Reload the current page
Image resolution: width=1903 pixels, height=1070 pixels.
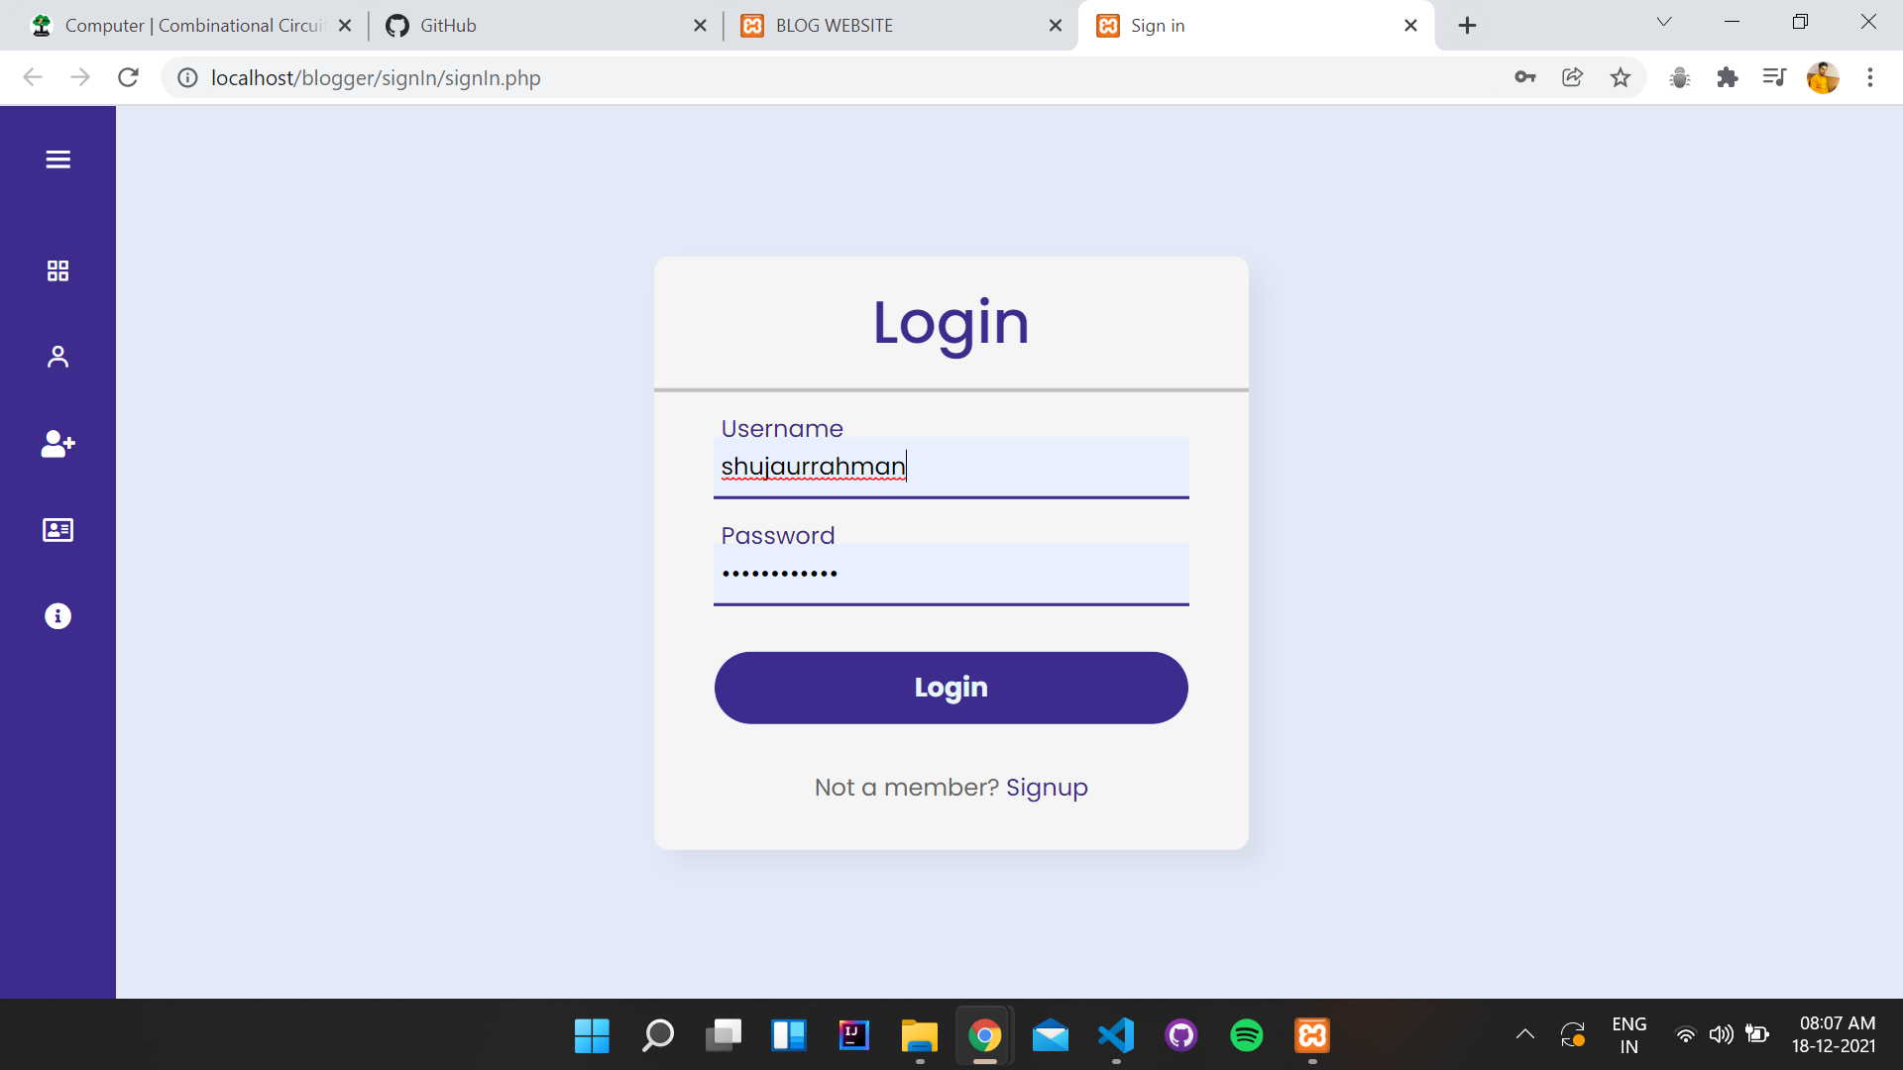pyautogui.click(x=128, y=77)
